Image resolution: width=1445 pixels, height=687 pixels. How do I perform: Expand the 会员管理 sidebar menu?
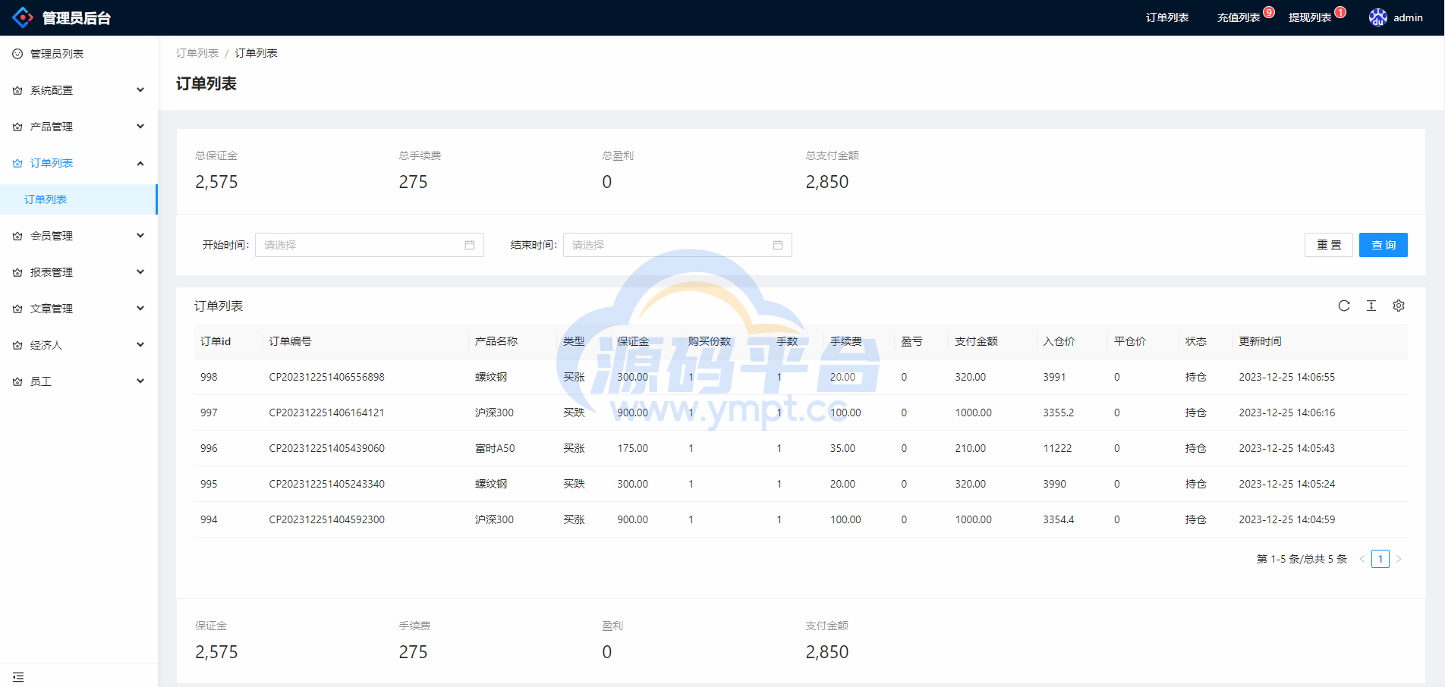(x=79, y=236)
